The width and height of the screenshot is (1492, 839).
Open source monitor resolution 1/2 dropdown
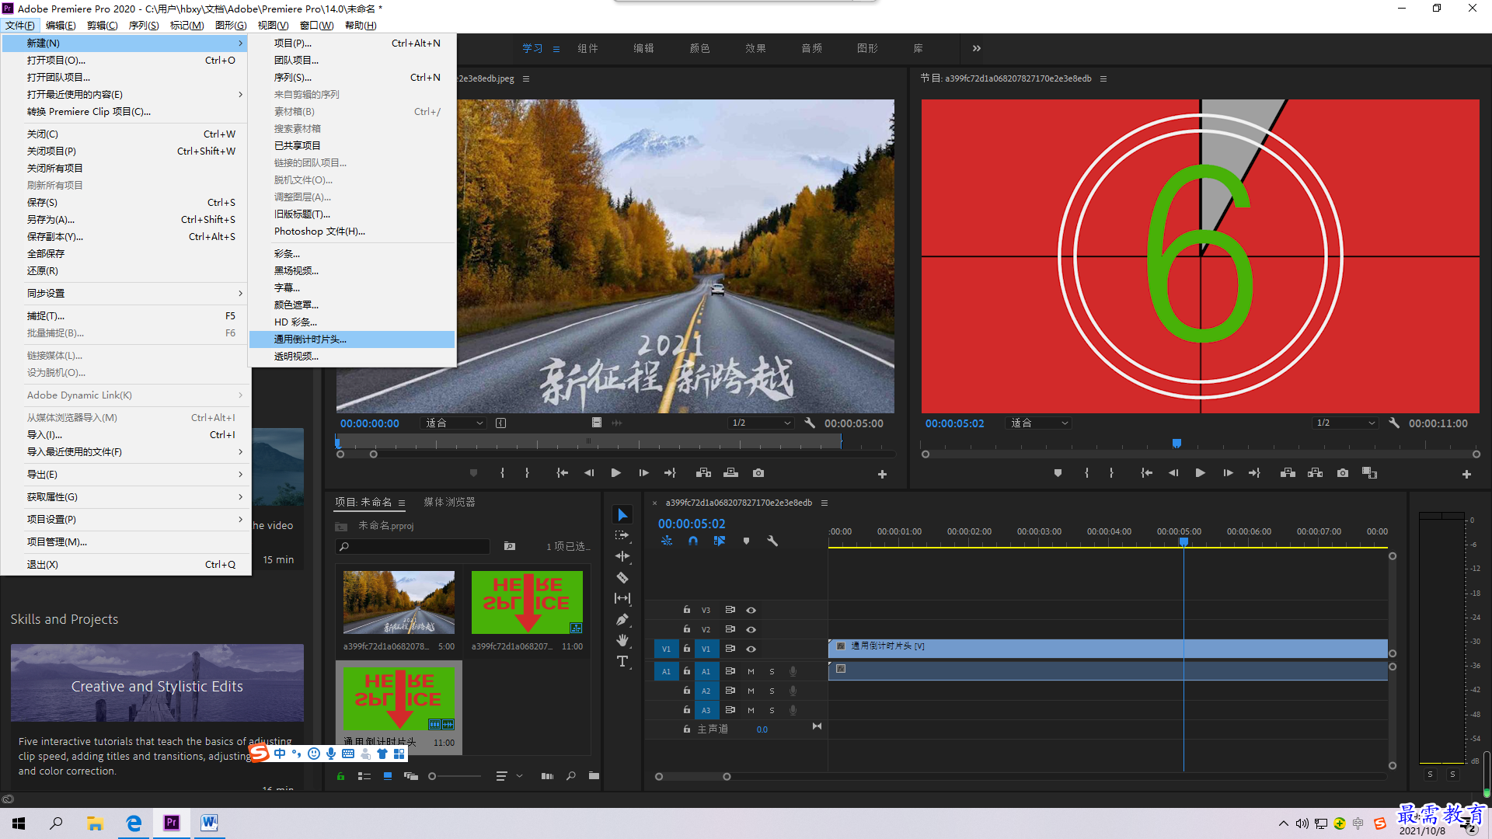[761, 423]
